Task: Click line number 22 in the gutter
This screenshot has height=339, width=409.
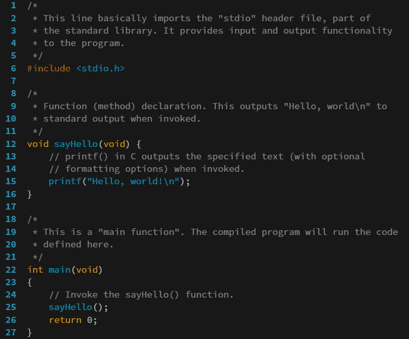Action: point(11,270)
